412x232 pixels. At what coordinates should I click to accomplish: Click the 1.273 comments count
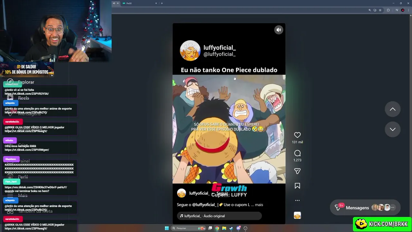297,160
